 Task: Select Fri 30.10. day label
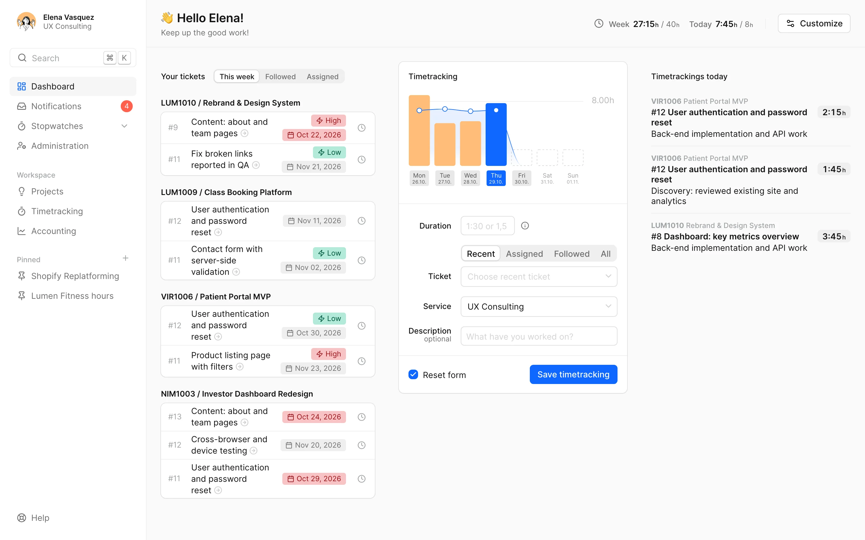521,178
